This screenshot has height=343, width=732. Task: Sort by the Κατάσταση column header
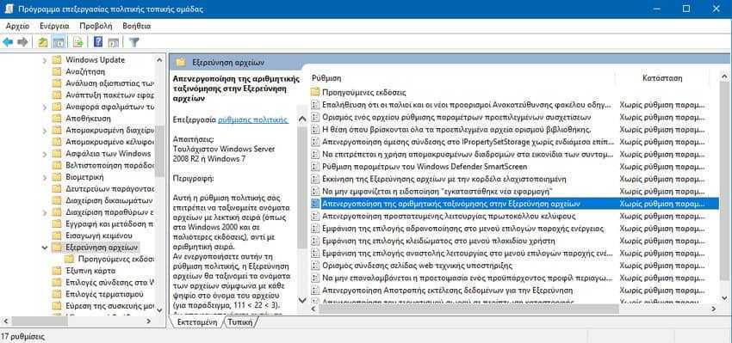(662, 78)
